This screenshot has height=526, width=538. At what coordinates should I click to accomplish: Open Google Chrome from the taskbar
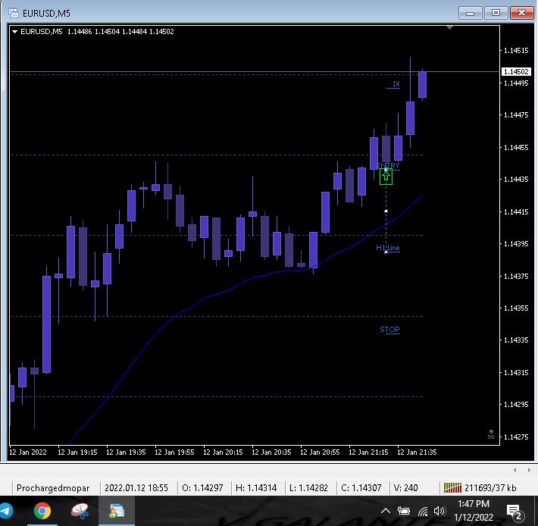coord(42,511)
